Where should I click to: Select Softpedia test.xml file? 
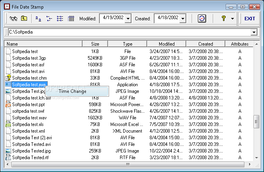point(29,131)
